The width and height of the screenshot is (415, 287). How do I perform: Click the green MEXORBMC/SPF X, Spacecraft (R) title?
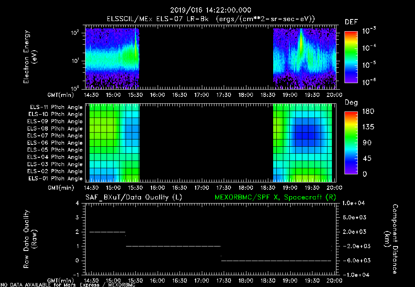tap(275, 197)
